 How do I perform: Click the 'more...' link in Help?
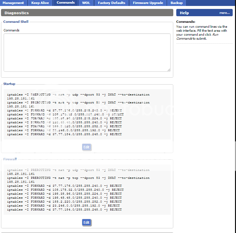tap(224, 13)
